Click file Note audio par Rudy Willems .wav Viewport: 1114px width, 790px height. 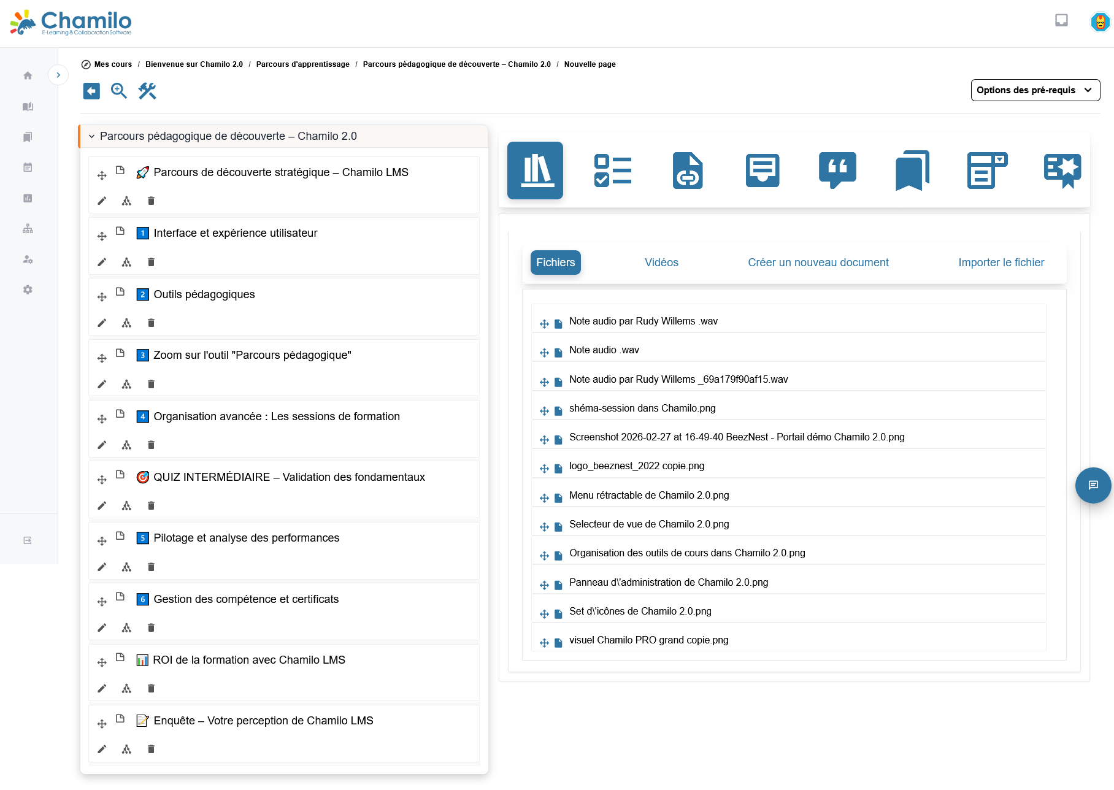coord(643,321)
